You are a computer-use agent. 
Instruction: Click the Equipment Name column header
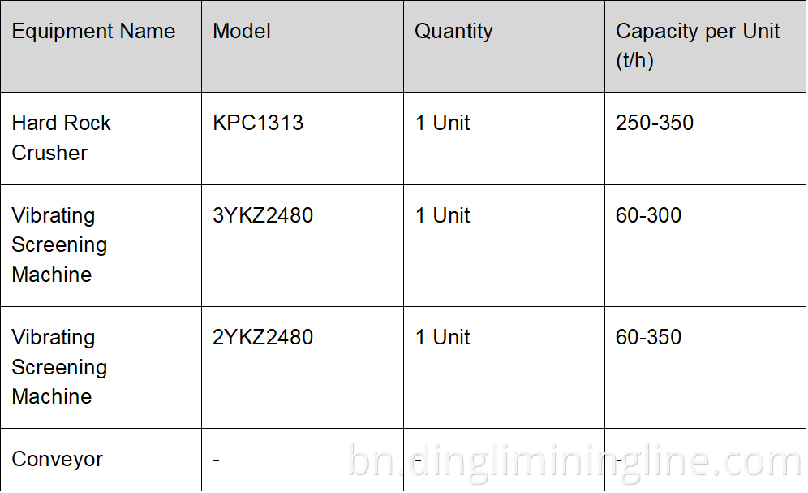point(93,32)
